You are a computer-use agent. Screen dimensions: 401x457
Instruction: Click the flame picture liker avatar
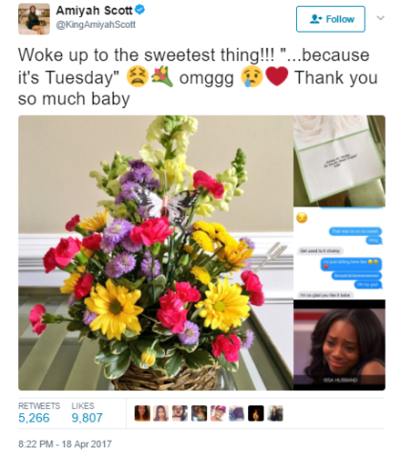256,413
